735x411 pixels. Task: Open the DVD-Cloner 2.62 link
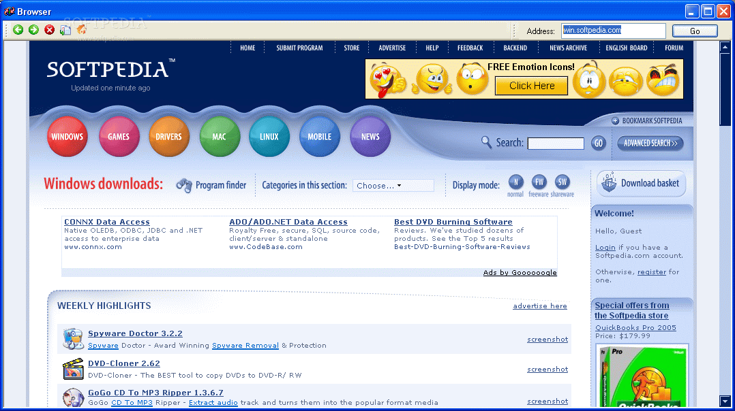pyautogui.click(x=124, y=363)
